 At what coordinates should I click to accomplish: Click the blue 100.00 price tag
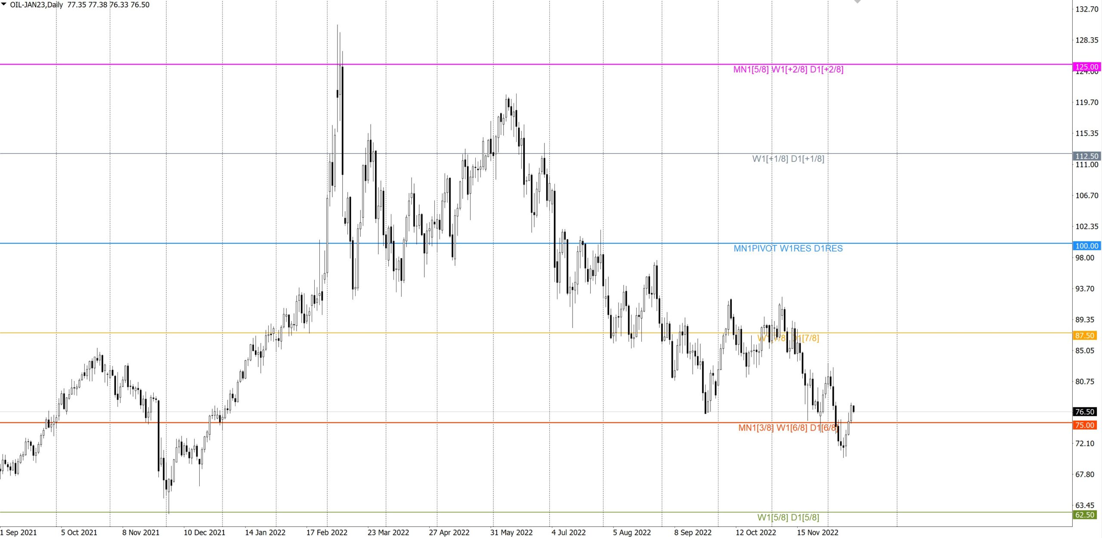(x=1087, y=246)
